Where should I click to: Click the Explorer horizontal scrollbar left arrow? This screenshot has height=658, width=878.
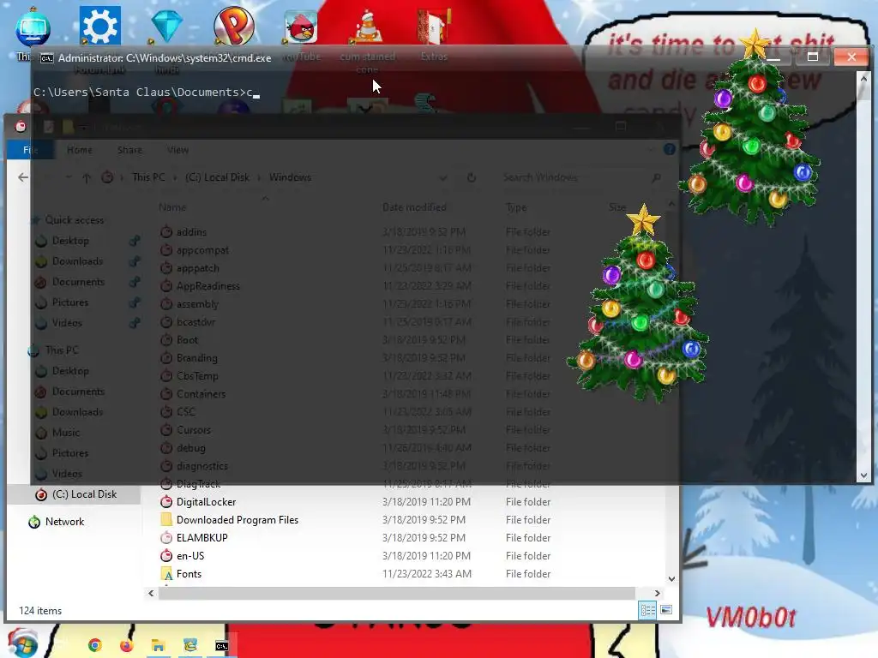coord(151,593)
